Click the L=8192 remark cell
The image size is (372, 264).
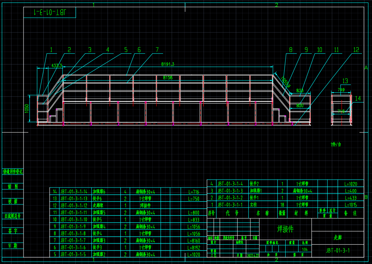pos(194,248)
